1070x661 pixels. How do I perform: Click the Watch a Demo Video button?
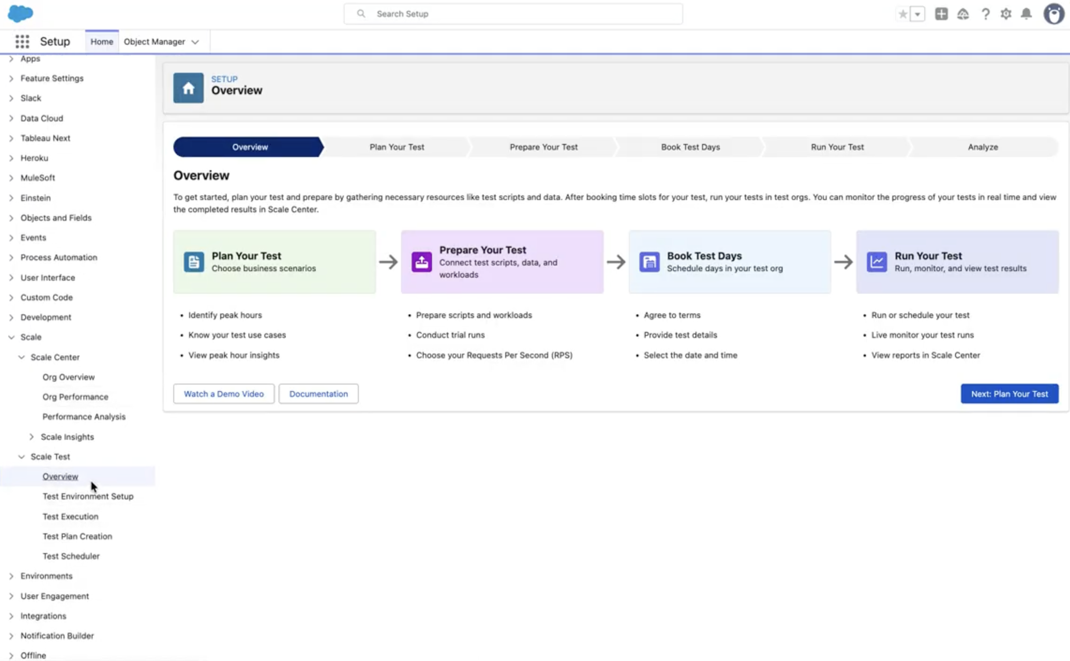point(224,394)
